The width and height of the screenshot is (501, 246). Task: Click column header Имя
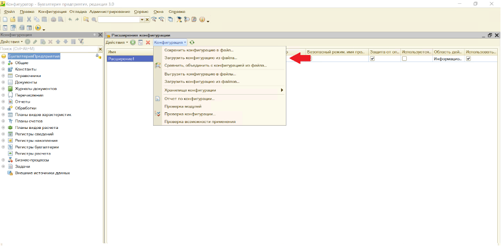[130, 52]
